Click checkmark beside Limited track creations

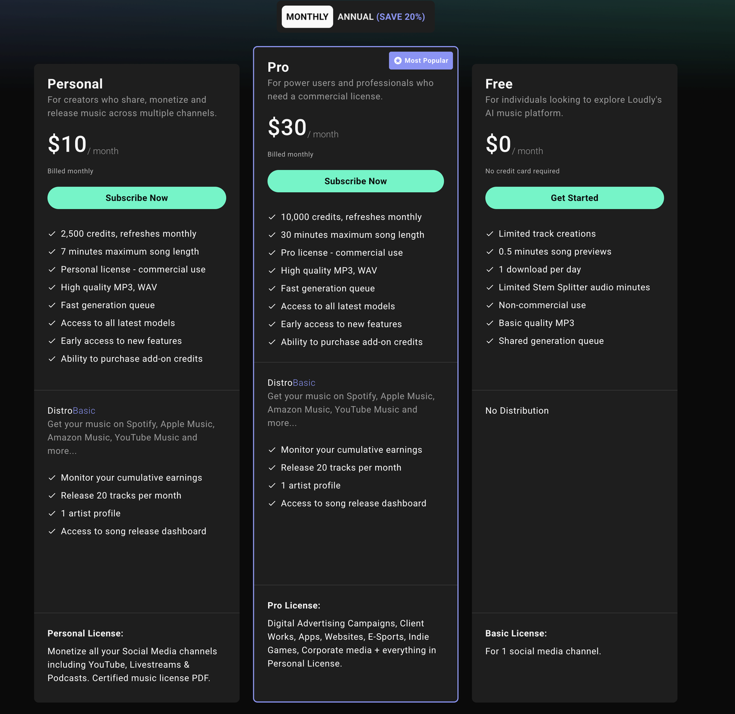(x=490, y=234)
